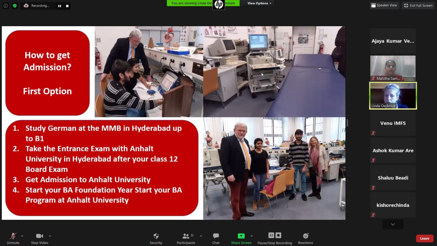The image size is (437, 246).
Task: Click the muted mic icon on Shaluu Beadi
Action: tap(373, 188)
